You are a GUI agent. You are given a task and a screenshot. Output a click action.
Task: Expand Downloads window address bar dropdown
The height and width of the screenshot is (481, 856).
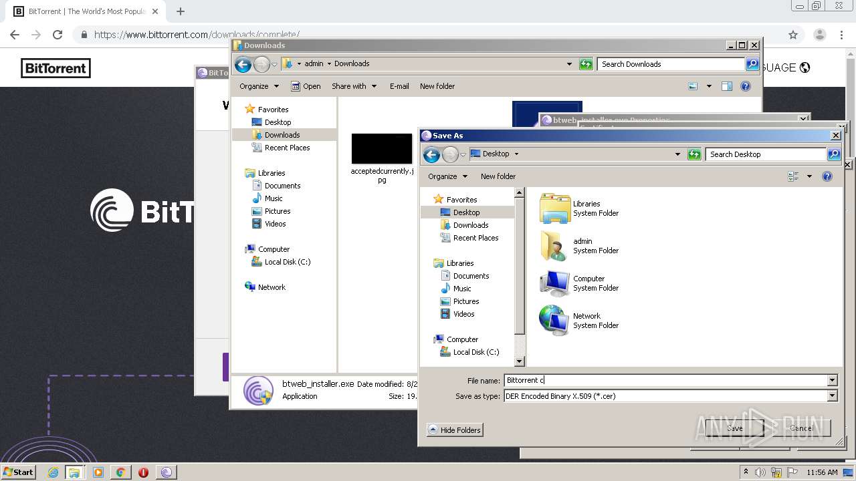569,64
